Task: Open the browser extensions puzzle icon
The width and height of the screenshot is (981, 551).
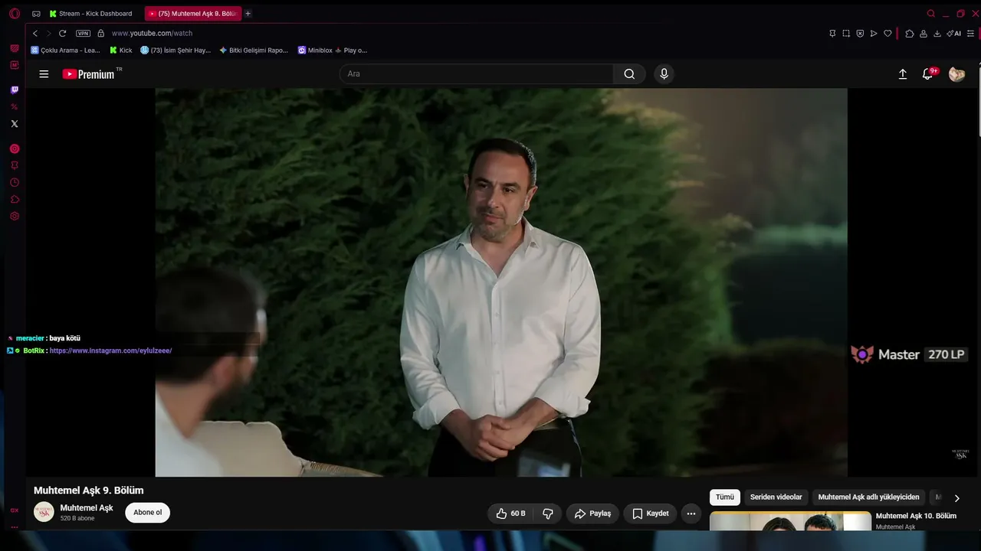Action: (x=910, y=34)
